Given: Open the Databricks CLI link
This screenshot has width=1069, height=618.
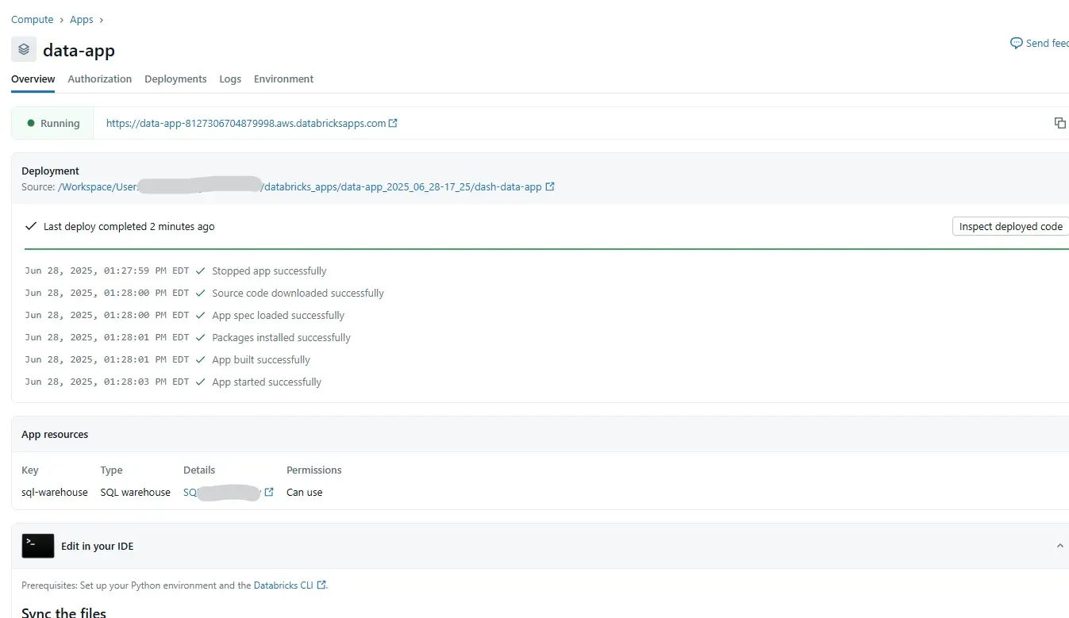Looking at the screenshot, I should [283, 585].
